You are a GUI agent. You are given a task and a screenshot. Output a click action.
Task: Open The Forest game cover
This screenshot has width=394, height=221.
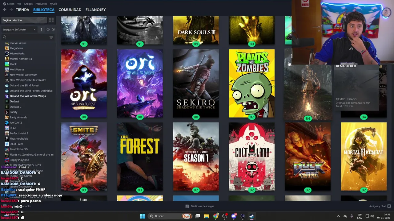(140, 157)
